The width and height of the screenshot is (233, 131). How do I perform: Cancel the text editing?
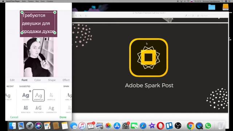(x=14, y=117)
